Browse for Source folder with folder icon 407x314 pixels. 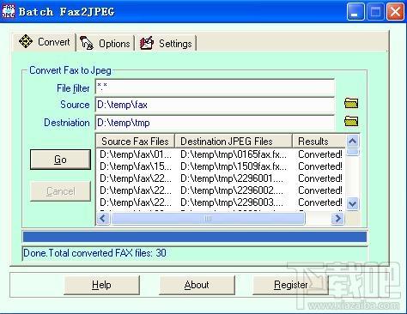[x=351, y=103]
